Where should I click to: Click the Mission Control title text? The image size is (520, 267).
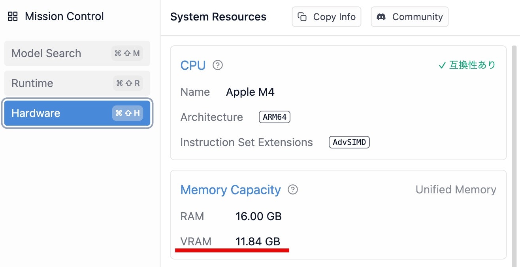pos(64,17)
